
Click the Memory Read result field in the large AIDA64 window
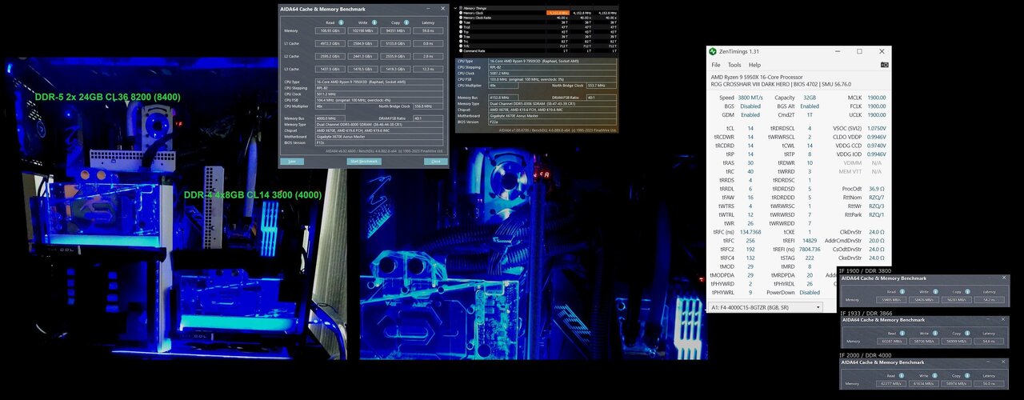coord(330,30)
